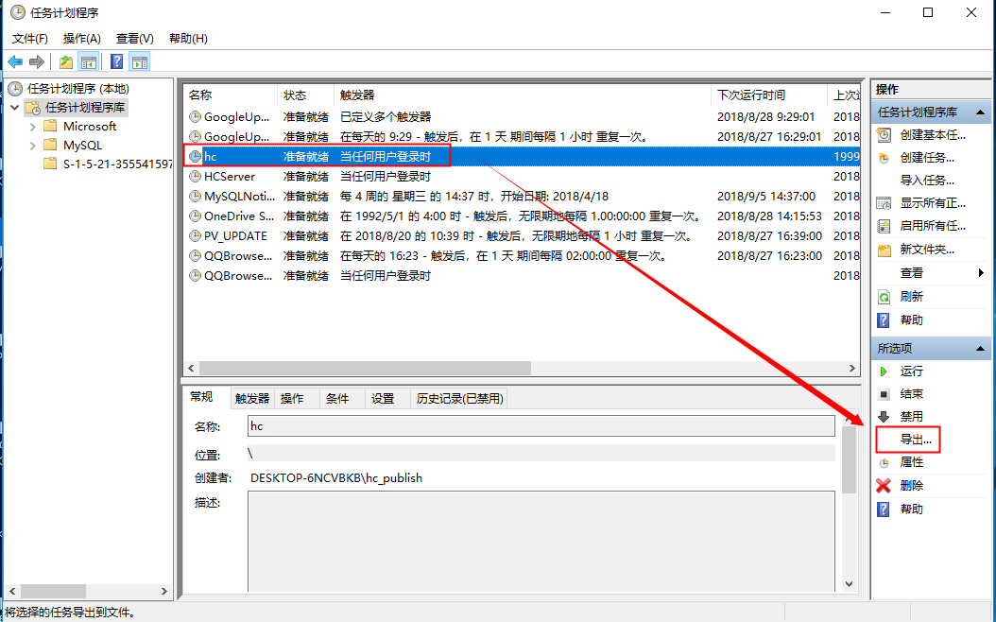The width and height of the screenshot is (996, 622).
Task: Toggle the show/hide console tree toolbar icon
Action: click(89, 62)
